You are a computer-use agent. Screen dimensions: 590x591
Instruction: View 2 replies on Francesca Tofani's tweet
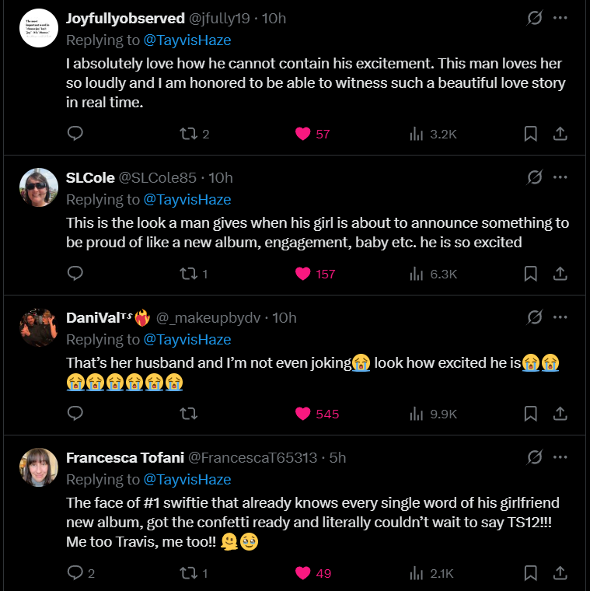(x=81, y=573)
